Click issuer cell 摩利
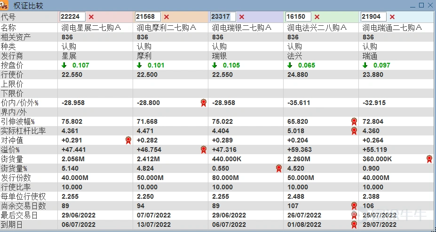Image resolution: width=436 pixels, height=232 pixels. click(x=144, y=56)
